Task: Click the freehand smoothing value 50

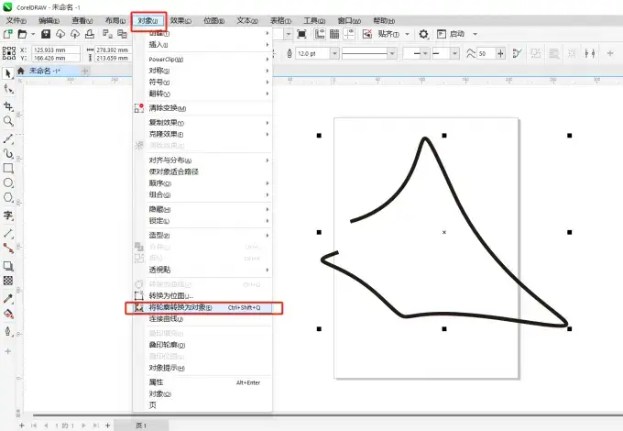Action: [486, 53]
